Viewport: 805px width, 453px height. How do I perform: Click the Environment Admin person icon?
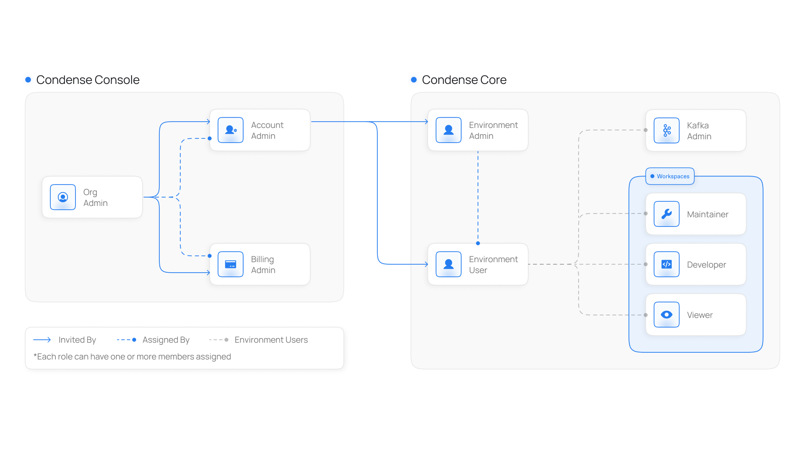[x=449, y=130]
